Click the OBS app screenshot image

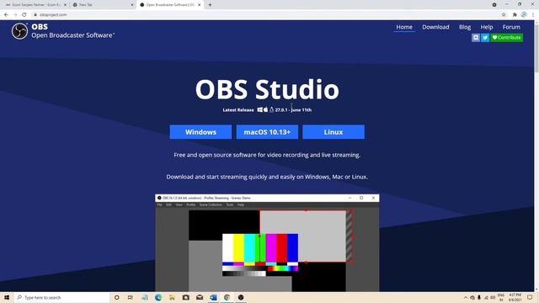tap(267, 243)
